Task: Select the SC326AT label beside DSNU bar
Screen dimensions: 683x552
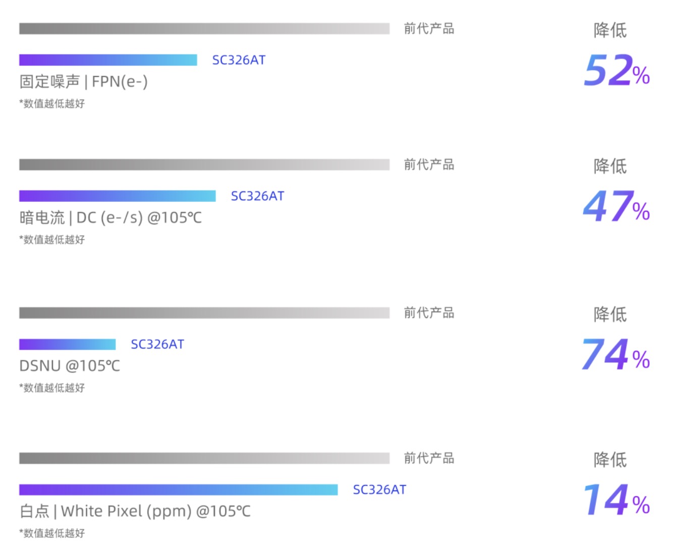Action: point(157,344)
